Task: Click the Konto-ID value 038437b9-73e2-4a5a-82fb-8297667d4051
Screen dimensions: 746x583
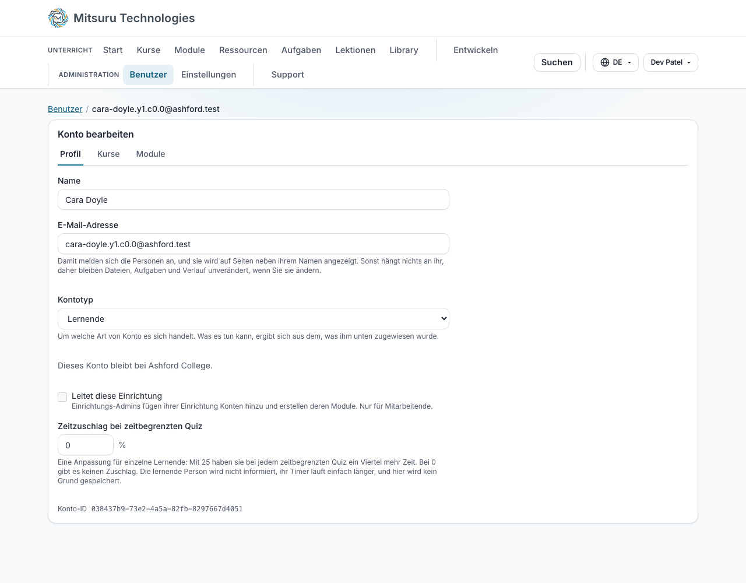Action: click(x=167, y=509)
